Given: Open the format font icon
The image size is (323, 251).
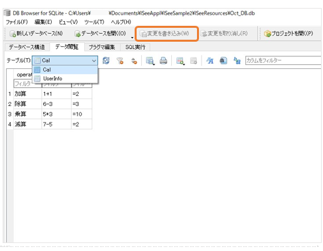Looking at the screenshot, I should tap(210, 60).
